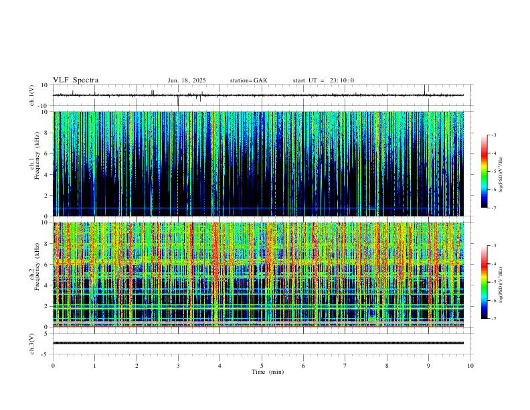Screen dimensions: 530x410
Task: Click the log(PSD) label beside ch.2 colorbar
Action: pyautogui.click(x=501, y=285)
